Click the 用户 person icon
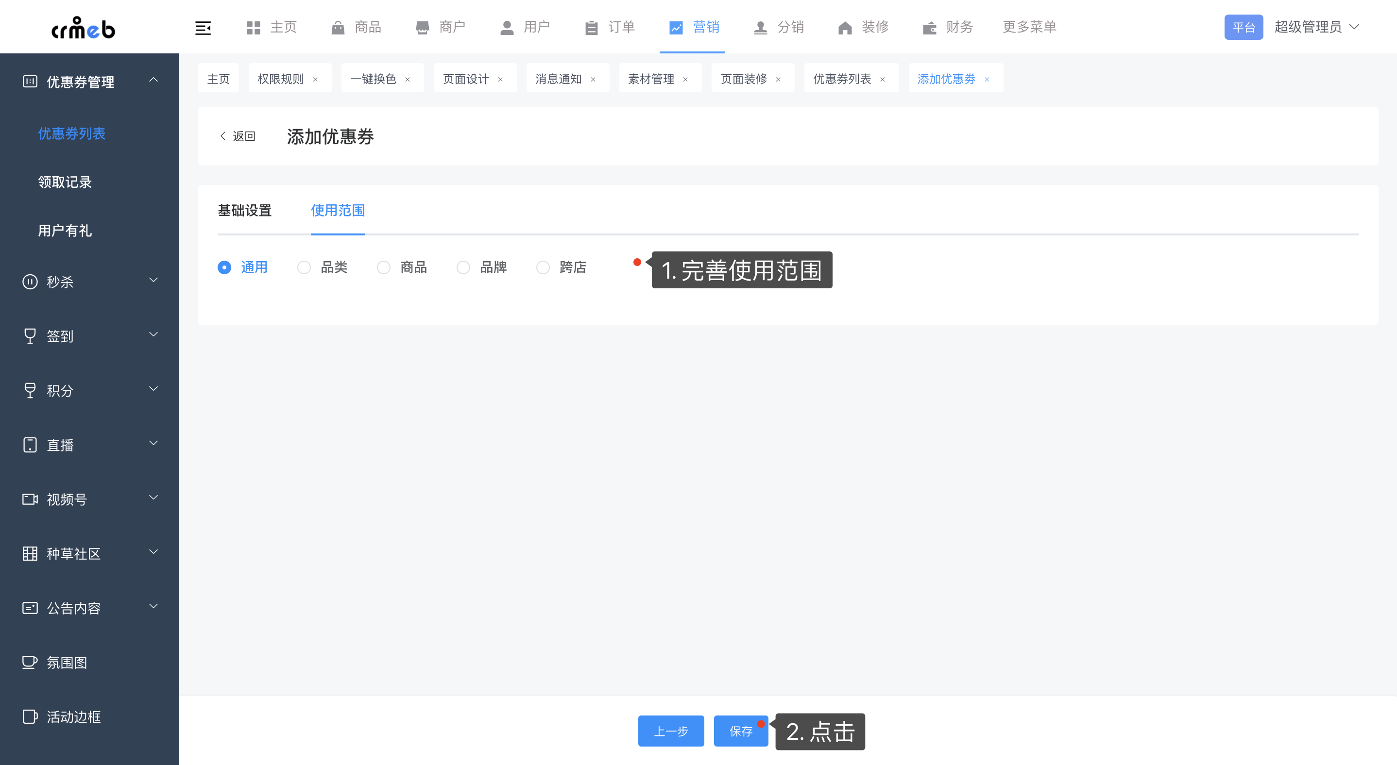Viewport: 1397px width, 765px height. coord(507,28)
